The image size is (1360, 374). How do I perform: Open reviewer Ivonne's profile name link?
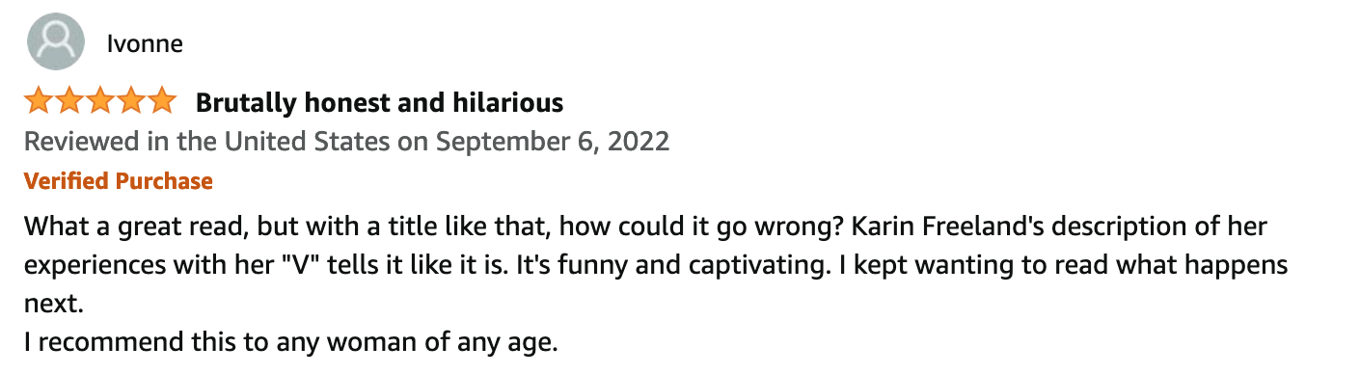(x=145, y=44)
